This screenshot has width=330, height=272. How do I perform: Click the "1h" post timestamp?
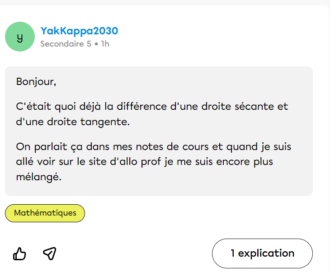coord(105,44)
